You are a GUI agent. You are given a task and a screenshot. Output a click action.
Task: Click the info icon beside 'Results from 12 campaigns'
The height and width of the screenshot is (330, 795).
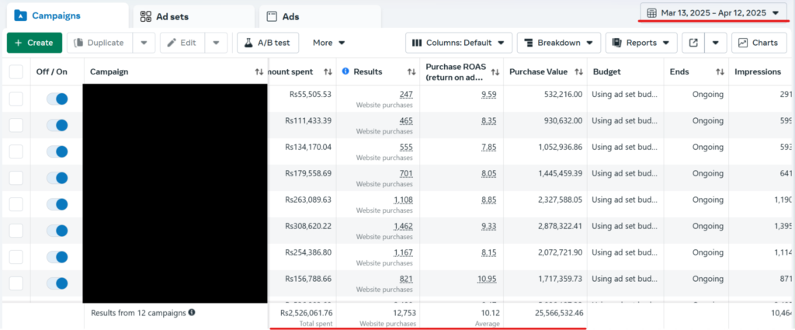[192, 313]
